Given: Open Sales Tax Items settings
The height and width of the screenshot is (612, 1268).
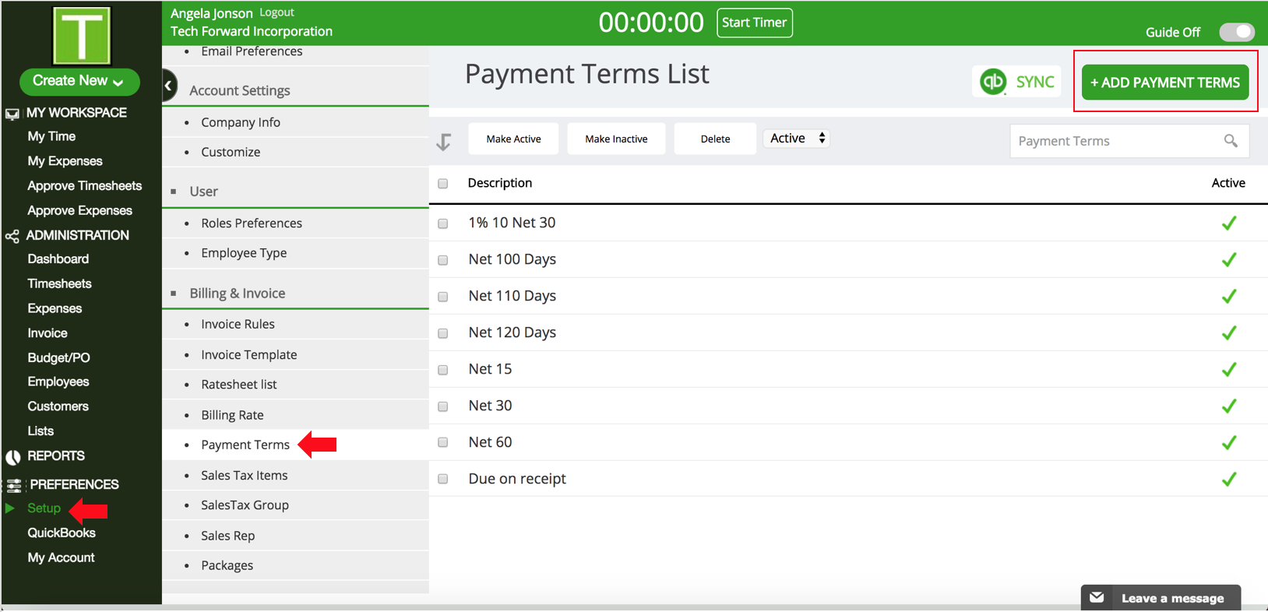Looking at the screenshot, I should [244, 475].
